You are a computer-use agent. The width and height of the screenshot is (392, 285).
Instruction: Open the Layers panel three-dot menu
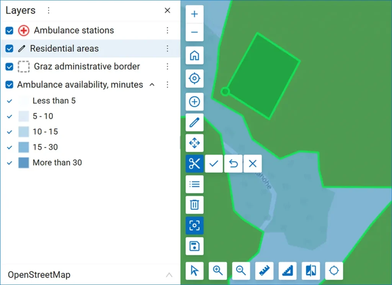49,10
